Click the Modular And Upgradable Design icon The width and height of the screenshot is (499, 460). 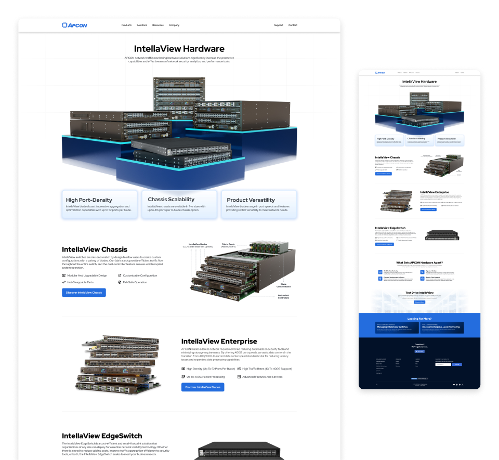pos(63,275)
